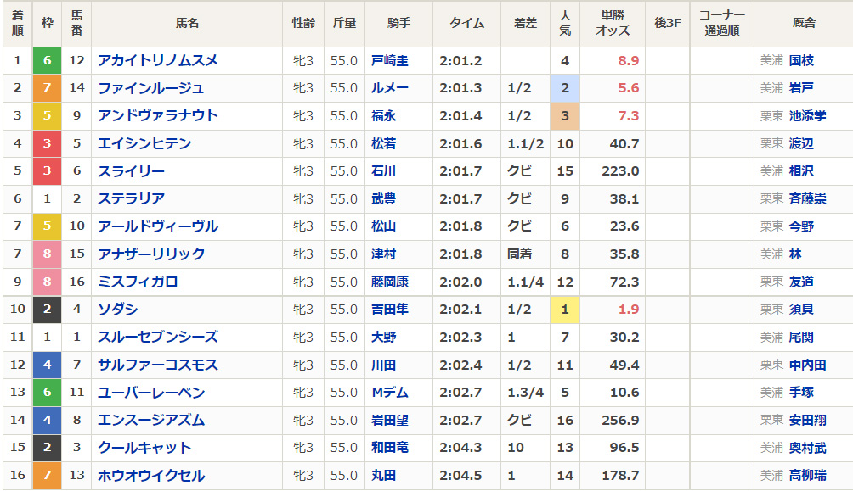Open horse ソダシ link

117,309
